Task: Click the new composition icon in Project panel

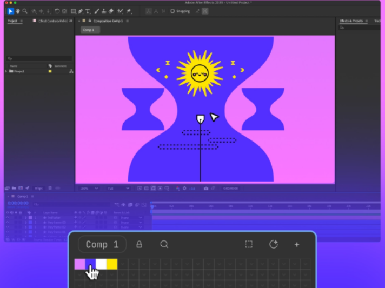Action: tap(21, 188)
